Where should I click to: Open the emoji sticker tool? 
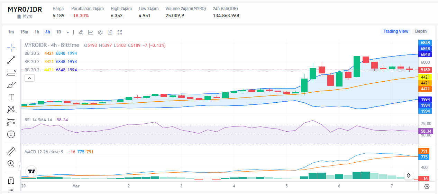(x=11, y=134)
